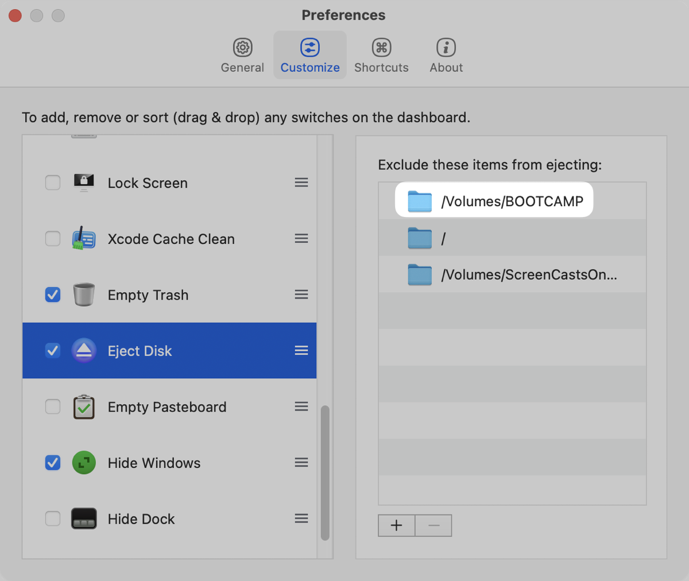Open the About tab
The width and height of the screenshot is (689, 581).
[446, 56]
